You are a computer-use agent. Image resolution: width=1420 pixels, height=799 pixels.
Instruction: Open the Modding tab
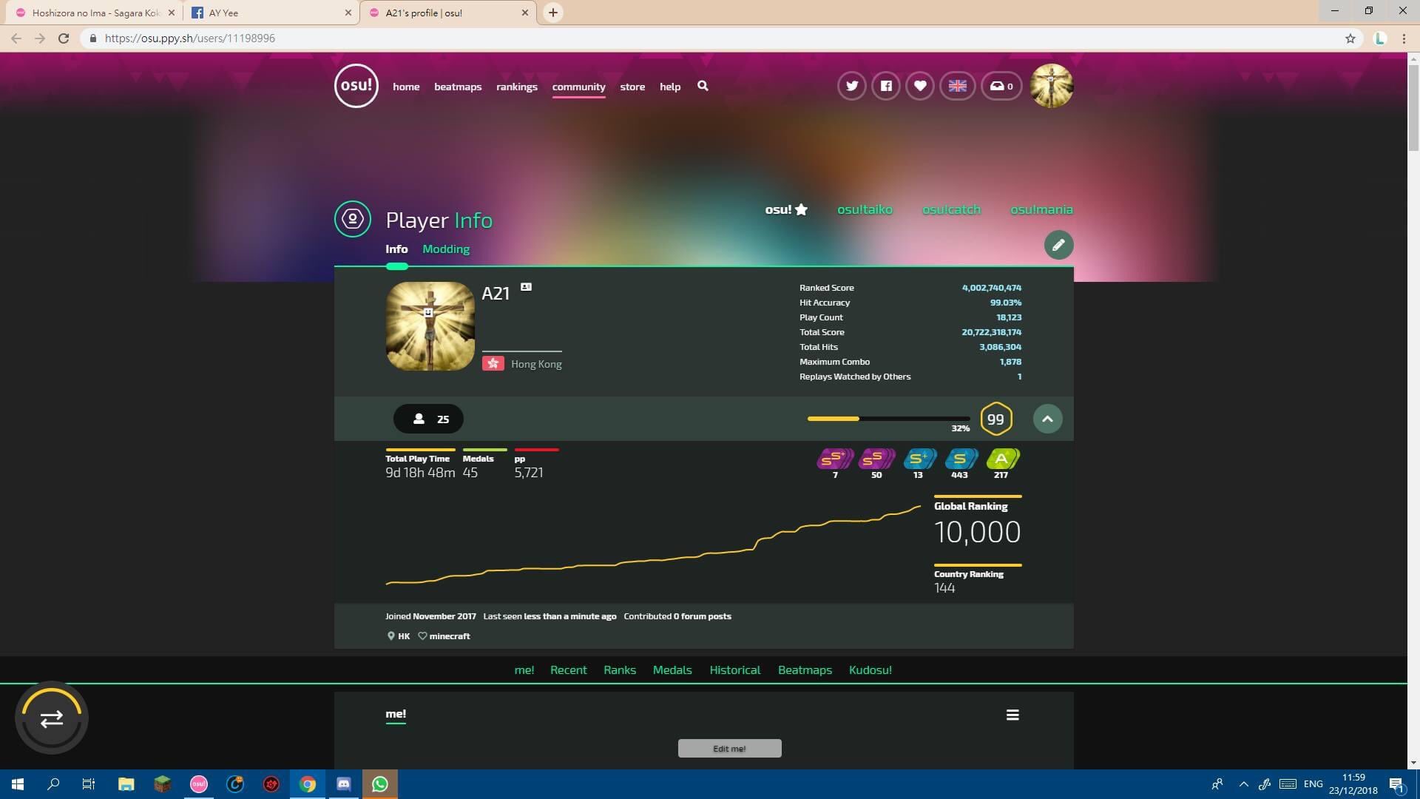446,249
